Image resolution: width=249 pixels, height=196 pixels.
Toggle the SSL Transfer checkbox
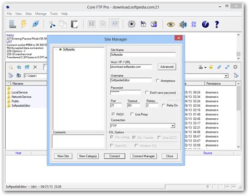(x=134, y=138)
